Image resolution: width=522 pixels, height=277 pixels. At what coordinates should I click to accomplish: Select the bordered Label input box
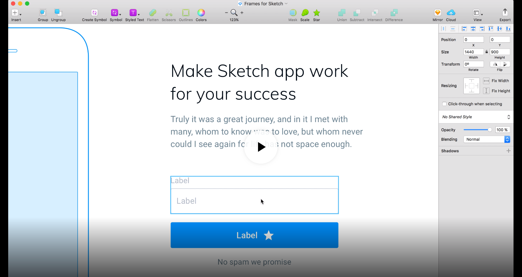[254, 201]
